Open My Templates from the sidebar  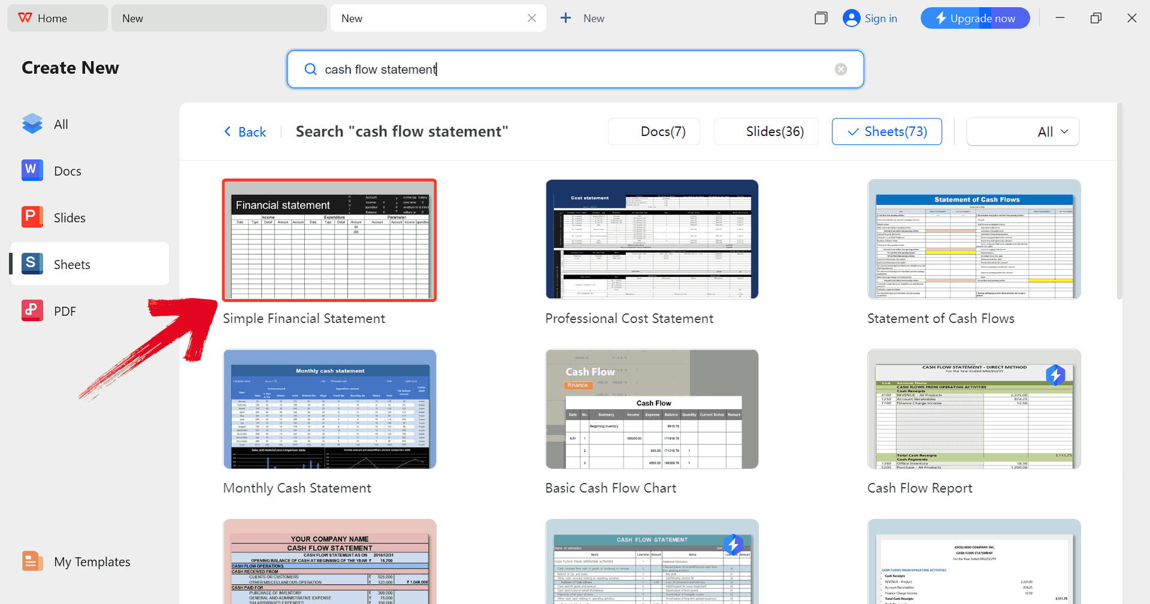[92, 561]
